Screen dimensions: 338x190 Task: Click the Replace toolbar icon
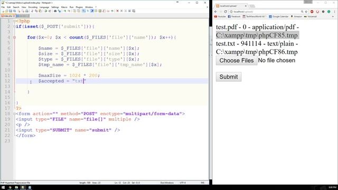(x=59, y=11)
